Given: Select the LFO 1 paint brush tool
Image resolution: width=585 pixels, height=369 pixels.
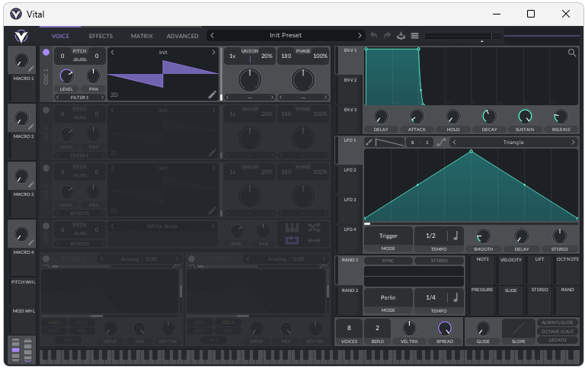Looking at the screenshot, I should click(x=369, y=143).
